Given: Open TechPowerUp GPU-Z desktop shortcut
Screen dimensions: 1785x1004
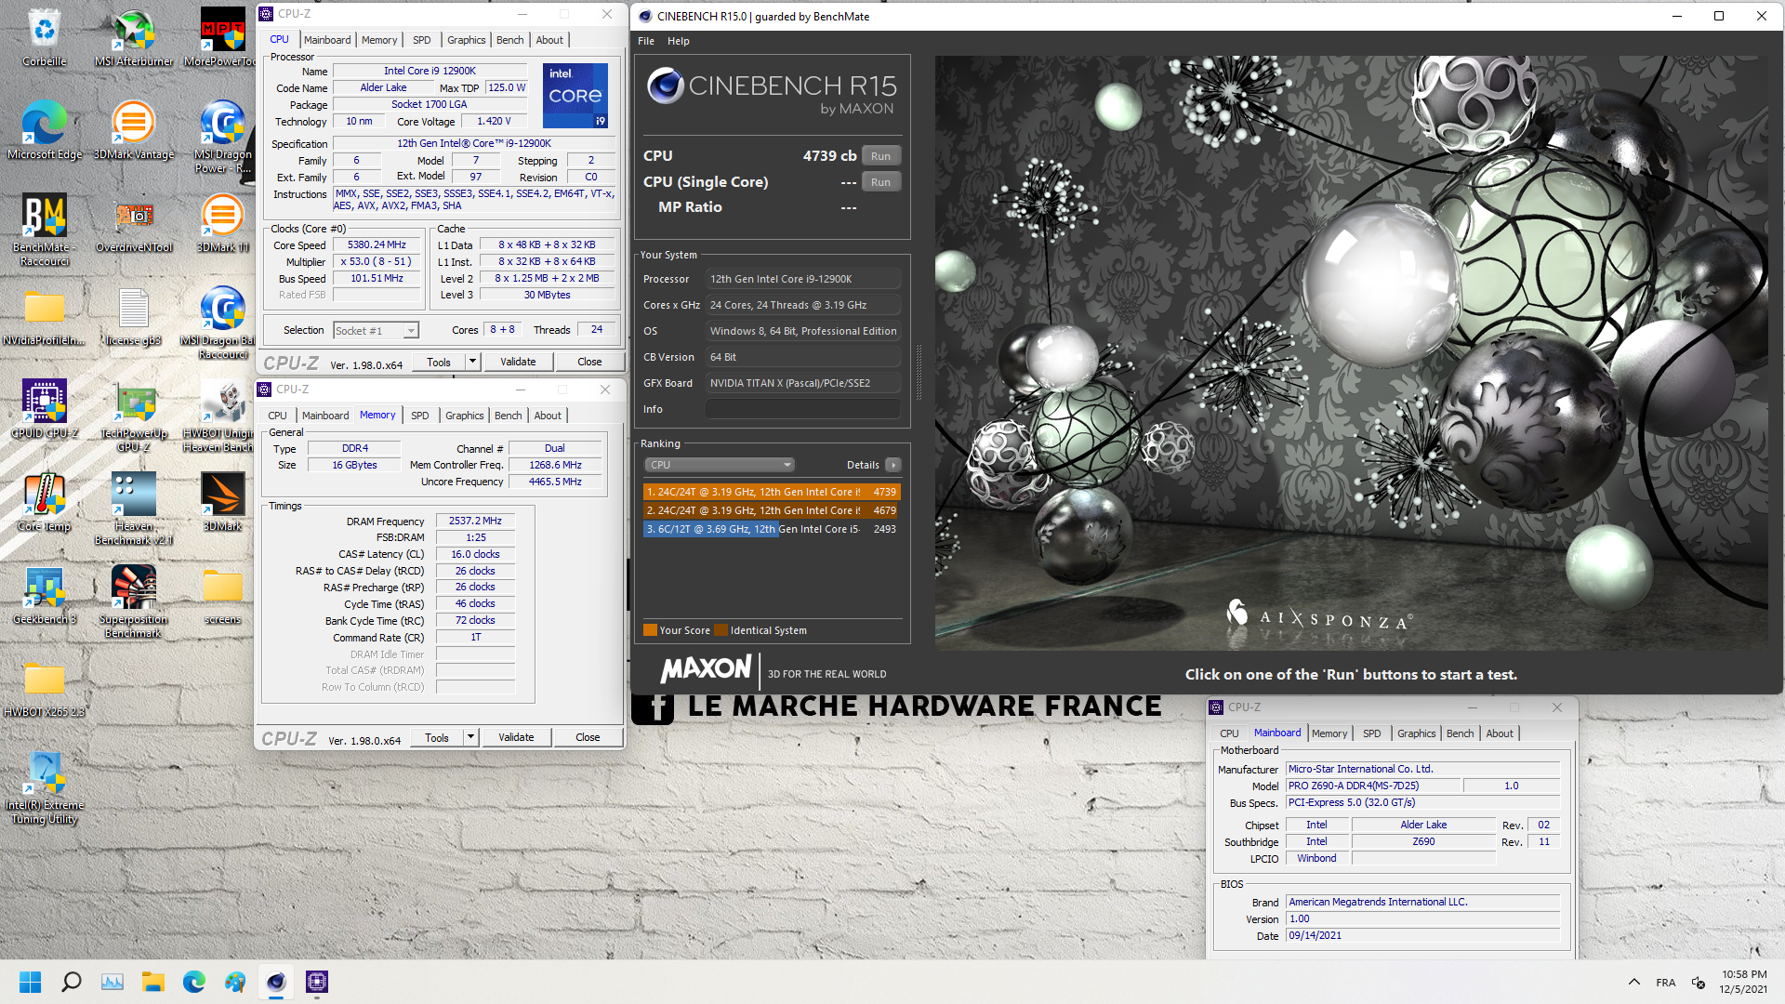Looking at the screenshot, I should pos(133,416).
